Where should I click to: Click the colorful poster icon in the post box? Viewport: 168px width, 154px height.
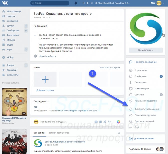tap(118, 122)
